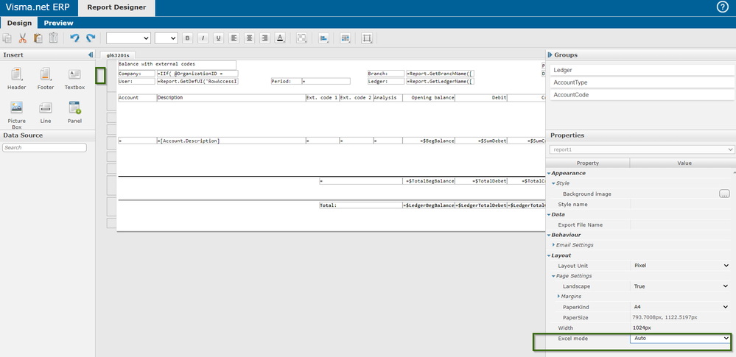Insert a Panel element
Viewport: 736px width, 357px height.
click(74, 112)
